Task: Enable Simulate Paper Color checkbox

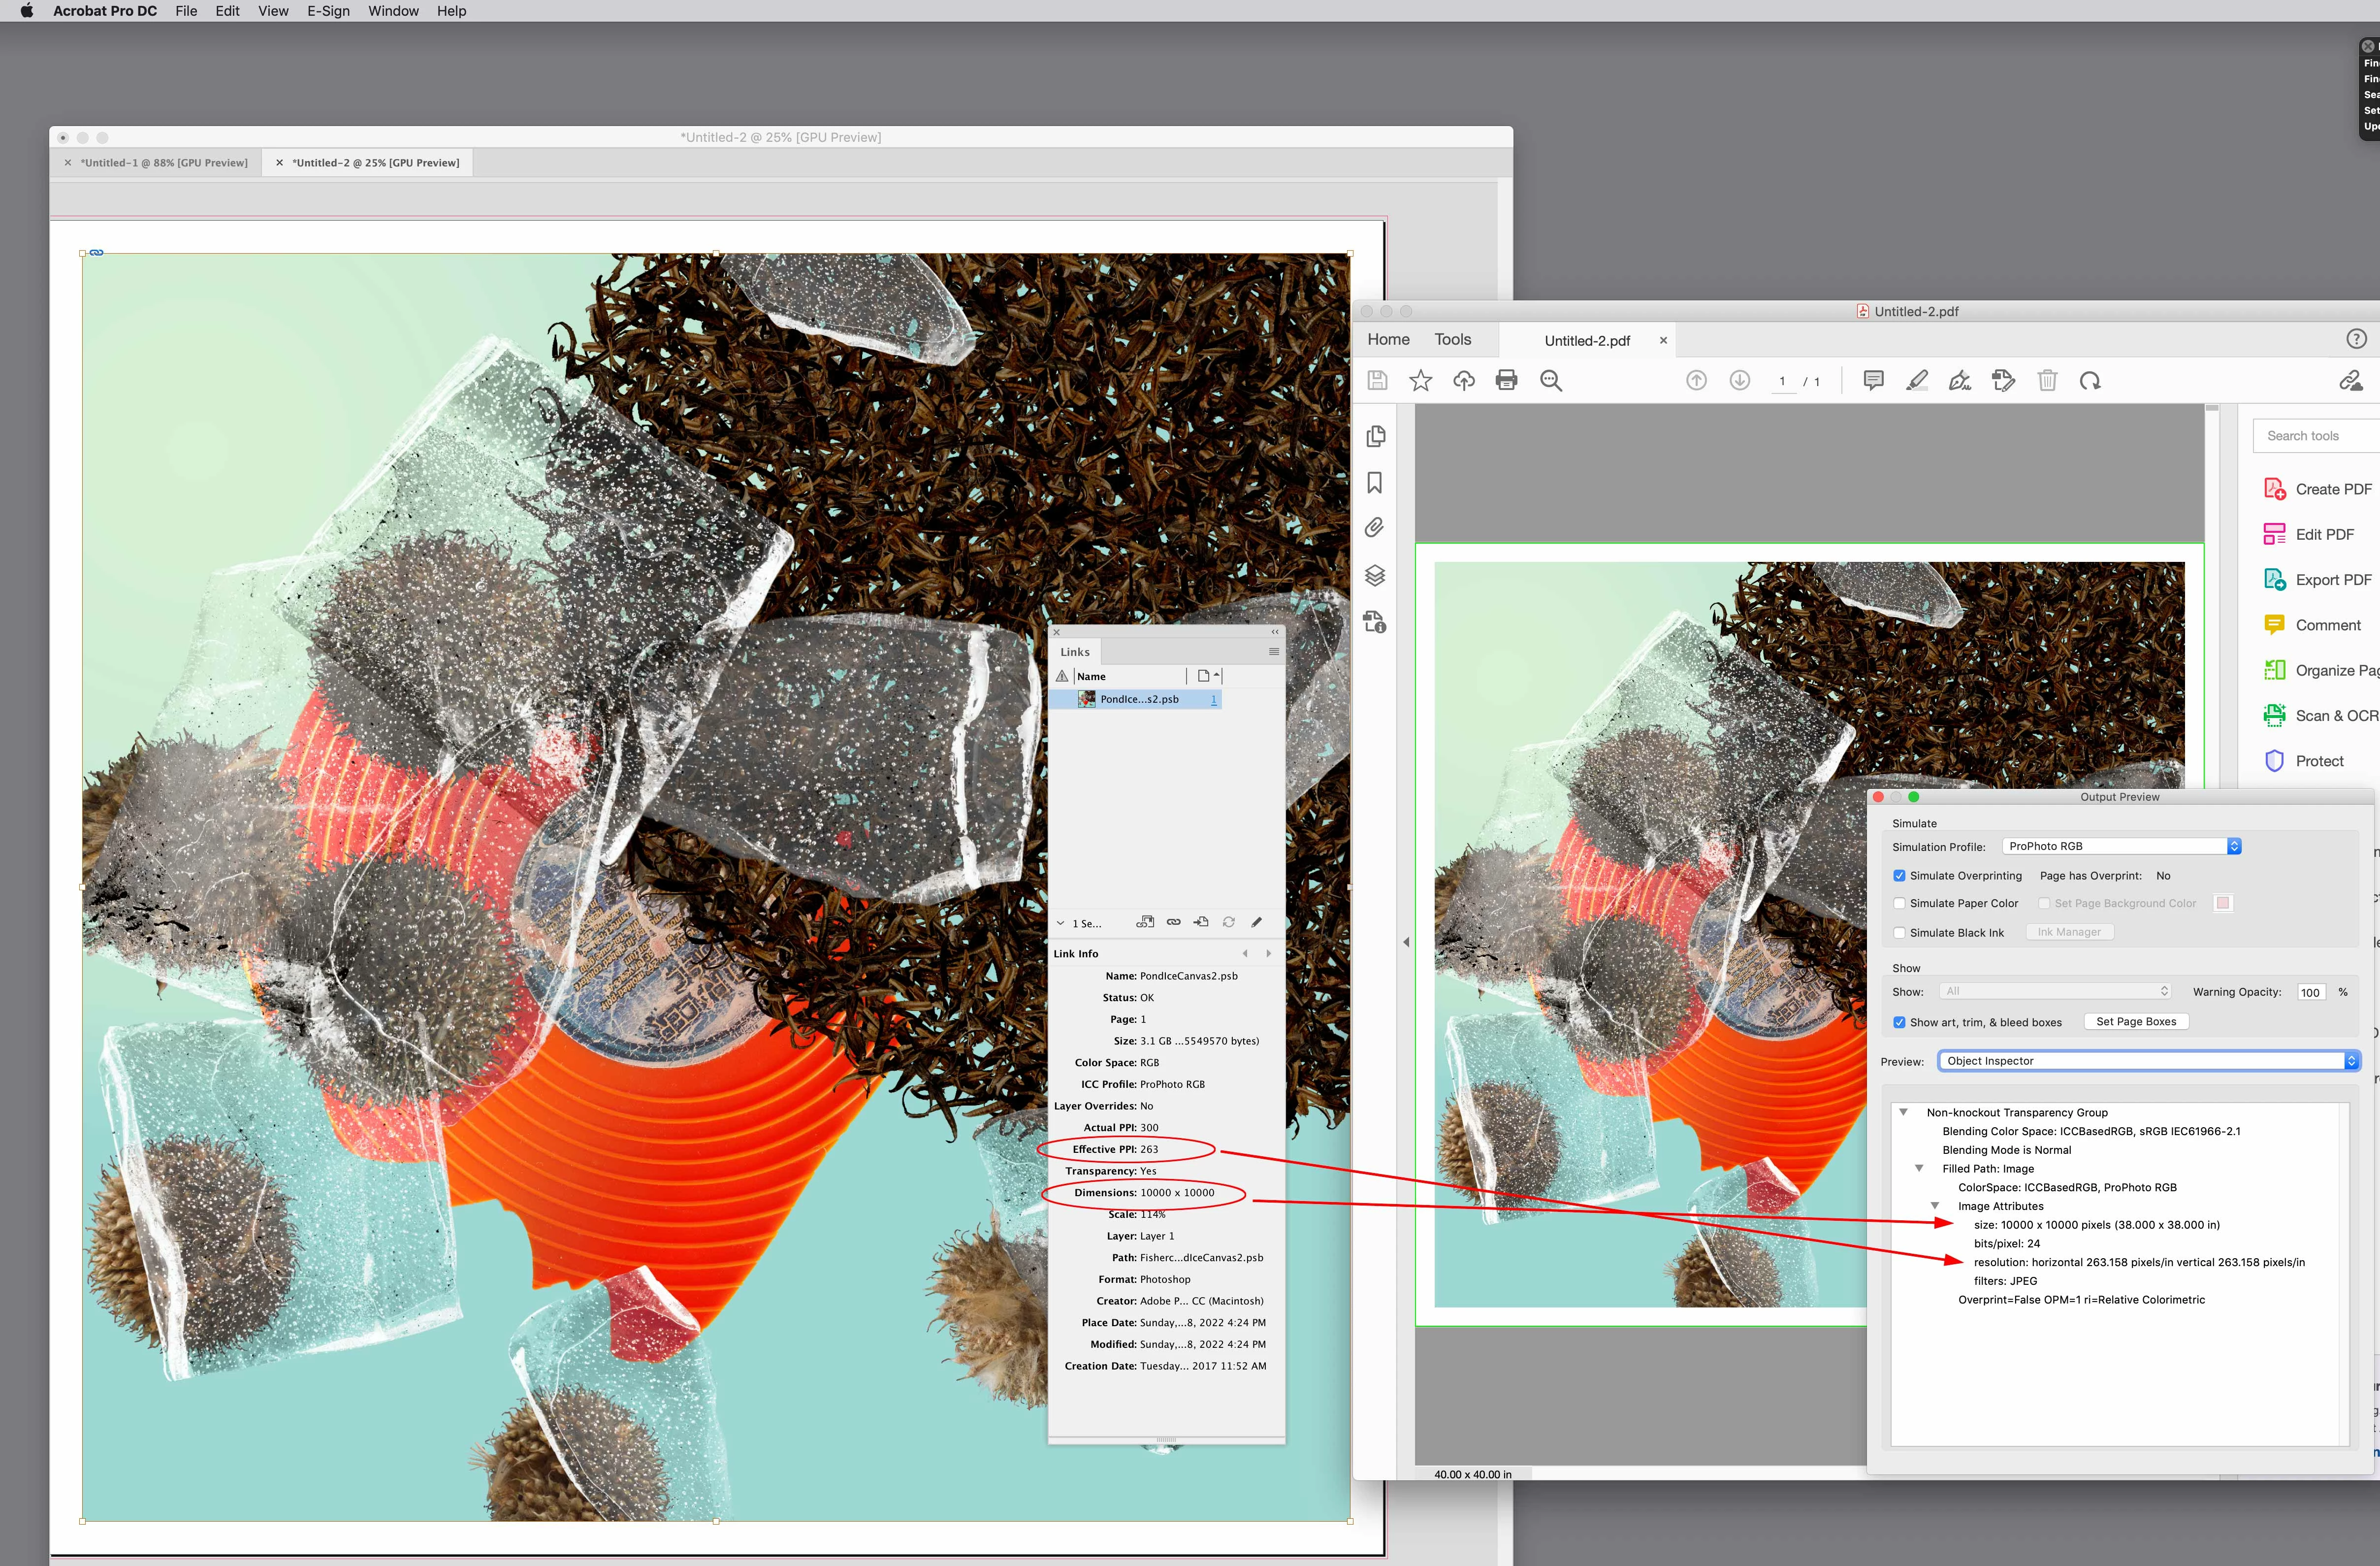Action: [x=1899, y=903]
